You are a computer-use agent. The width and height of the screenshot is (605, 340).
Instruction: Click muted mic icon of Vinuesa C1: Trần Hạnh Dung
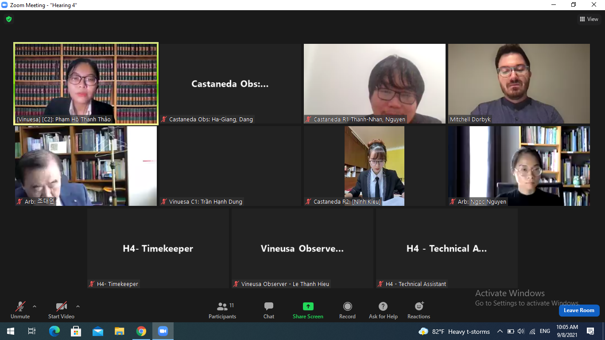tap(164, 201)
